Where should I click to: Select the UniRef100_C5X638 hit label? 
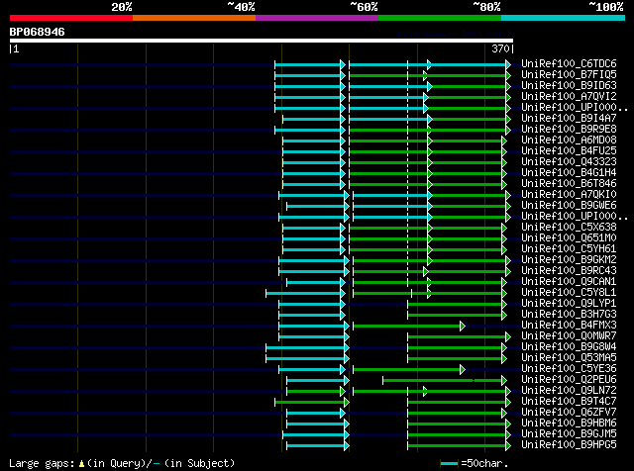[569, 228]
